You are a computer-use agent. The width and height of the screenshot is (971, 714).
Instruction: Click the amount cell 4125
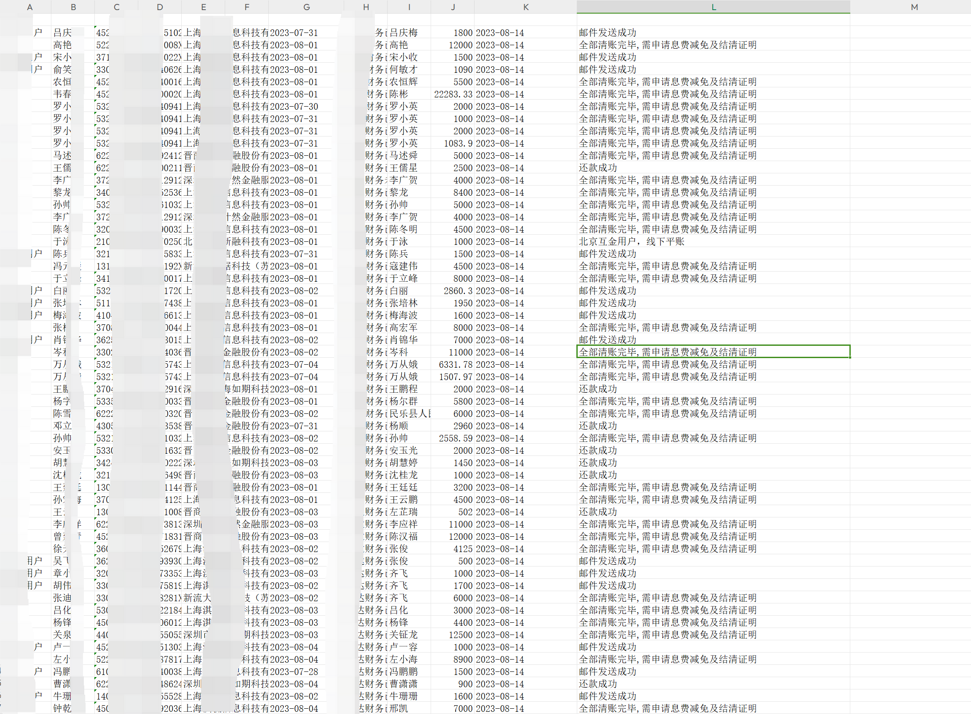tap(453, 549)
